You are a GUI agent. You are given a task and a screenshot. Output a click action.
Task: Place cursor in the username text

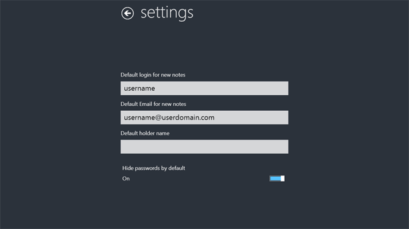139,88
